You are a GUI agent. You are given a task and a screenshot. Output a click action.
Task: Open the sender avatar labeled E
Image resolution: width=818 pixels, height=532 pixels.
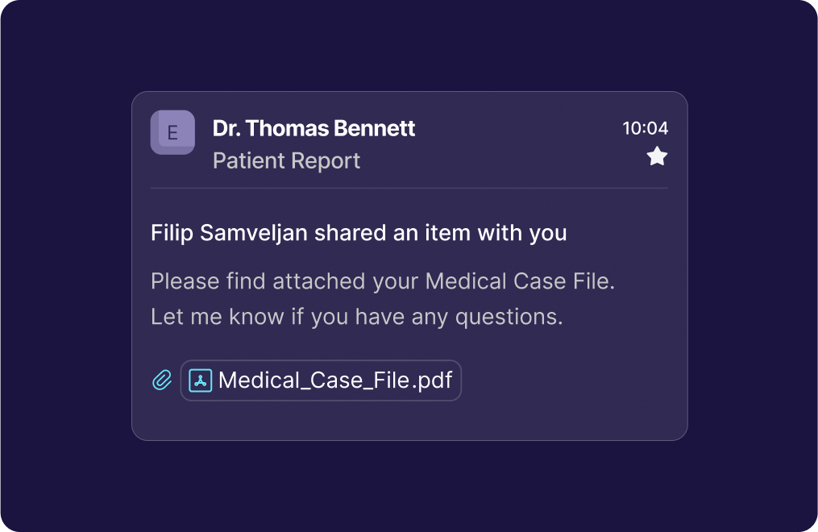[x=172, y=132]
